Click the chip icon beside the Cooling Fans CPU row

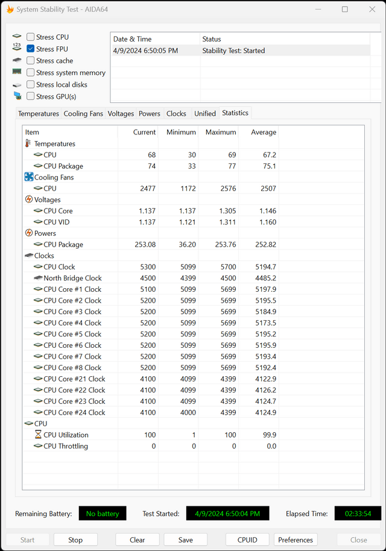(38, 188)
